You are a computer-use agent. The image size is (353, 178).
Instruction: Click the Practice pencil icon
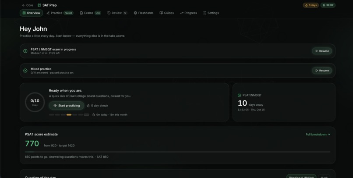coord(48,13)
